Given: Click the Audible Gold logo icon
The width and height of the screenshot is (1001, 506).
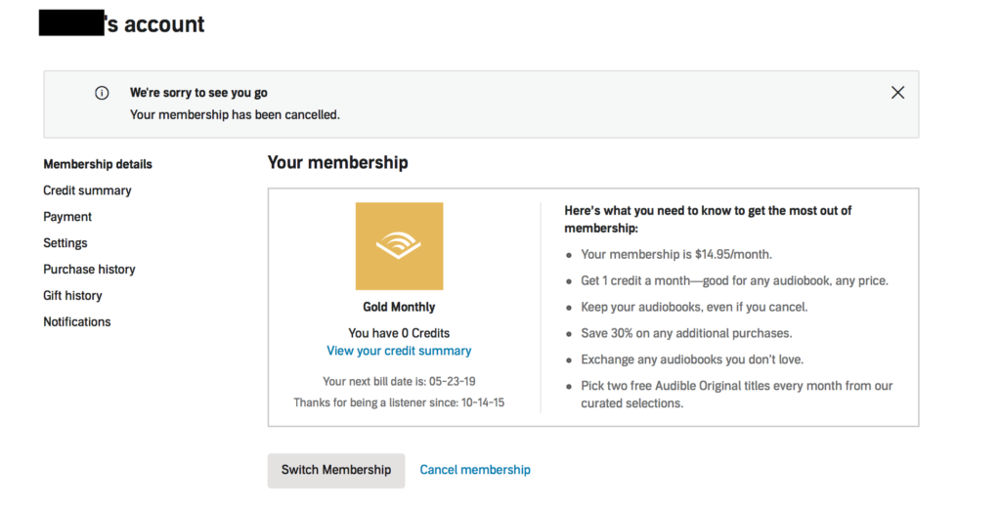Looking at the screenshot, I should point(399,246).
